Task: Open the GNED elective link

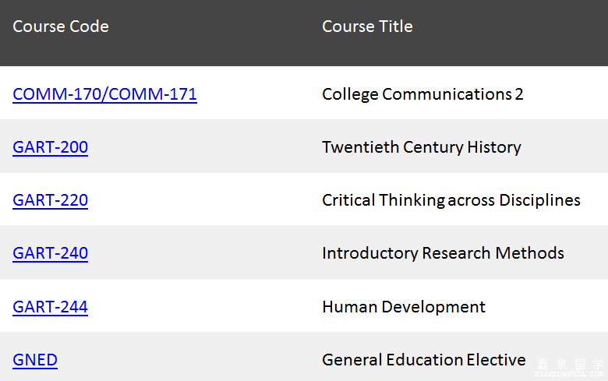Action: click(35, 360)
